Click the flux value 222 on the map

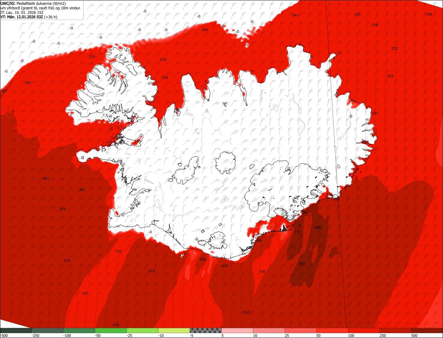[395, 48]
